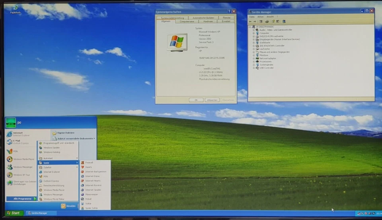
Task: Switch to the Remote tab
Action: [226, 18]
